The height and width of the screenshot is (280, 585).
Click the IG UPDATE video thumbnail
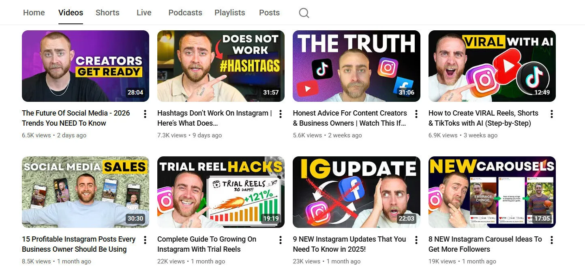pos(356,192)
